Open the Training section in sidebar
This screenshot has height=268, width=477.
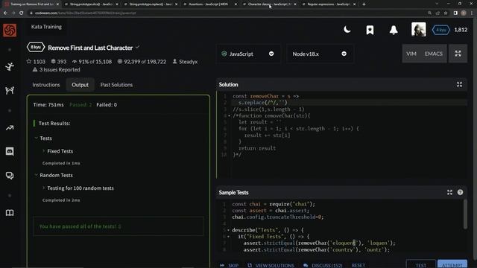10,66
